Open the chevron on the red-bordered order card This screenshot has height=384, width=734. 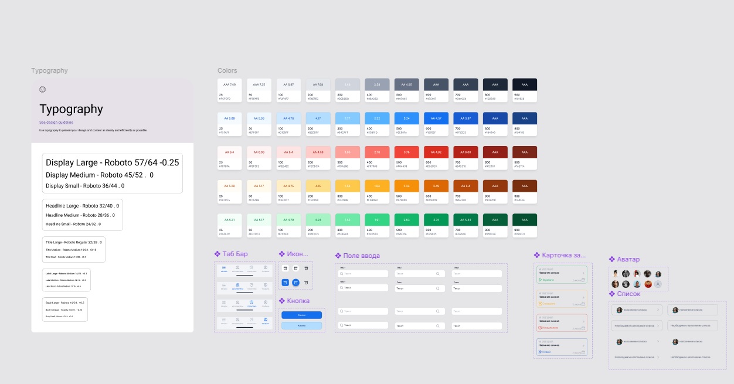[583, 321]
